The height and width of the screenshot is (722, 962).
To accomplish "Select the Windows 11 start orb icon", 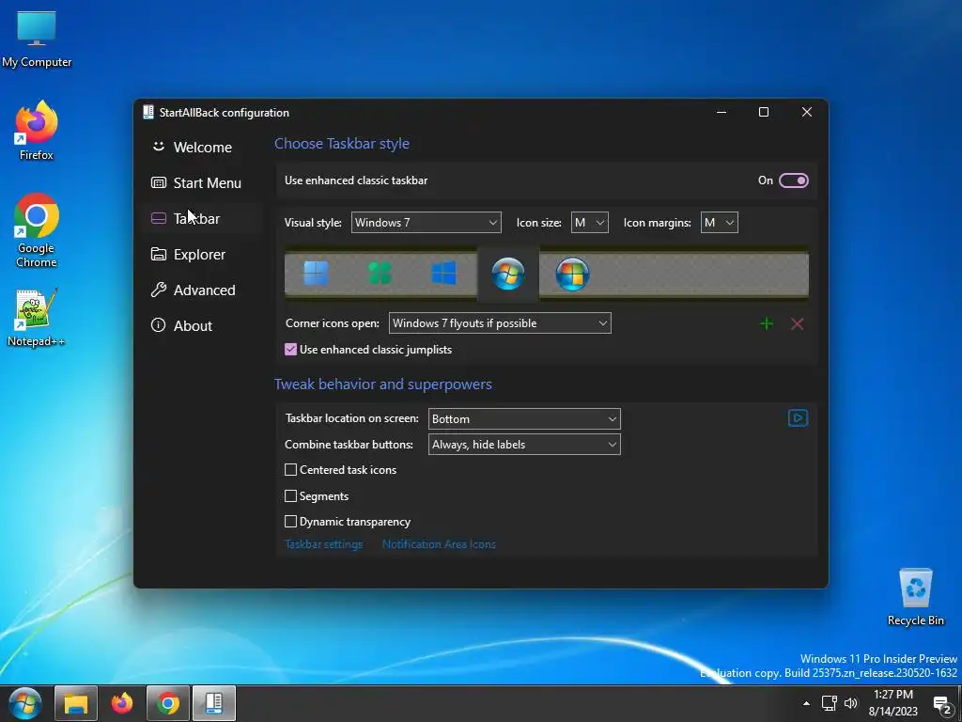I will pos(316,274).
